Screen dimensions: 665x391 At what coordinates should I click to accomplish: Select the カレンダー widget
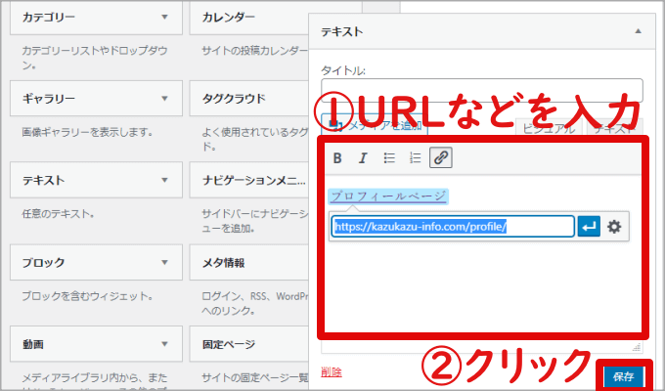249,18
